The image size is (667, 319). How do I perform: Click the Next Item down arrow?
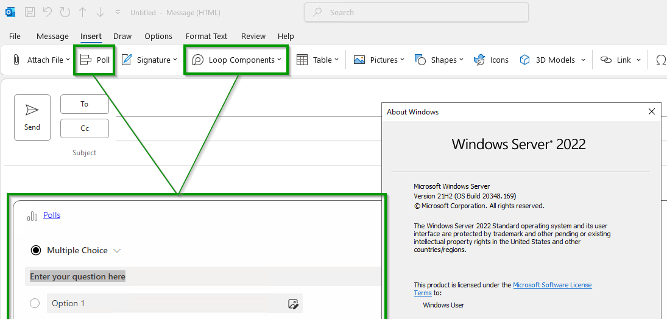101,12
